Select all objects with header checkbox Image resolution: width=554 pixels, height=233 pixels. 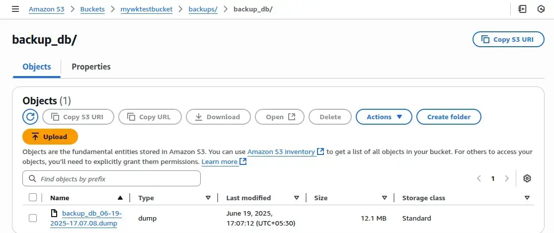(x=32, y=197)
